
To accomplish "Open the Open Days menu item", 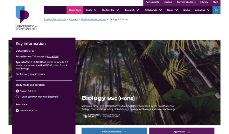I will [75, 10].
